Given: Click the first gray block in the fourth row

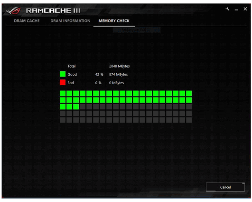Looking at the screenshot, I should (63, 113).
